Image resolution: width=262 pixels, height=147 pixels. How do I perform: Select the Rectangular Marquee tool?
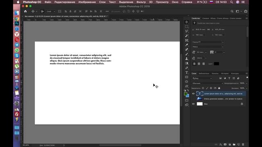[x=187, y=27]
